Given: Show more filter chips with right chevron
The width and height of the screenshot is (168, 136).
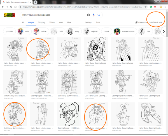Looking at the screenshot, I should point(164,31).
